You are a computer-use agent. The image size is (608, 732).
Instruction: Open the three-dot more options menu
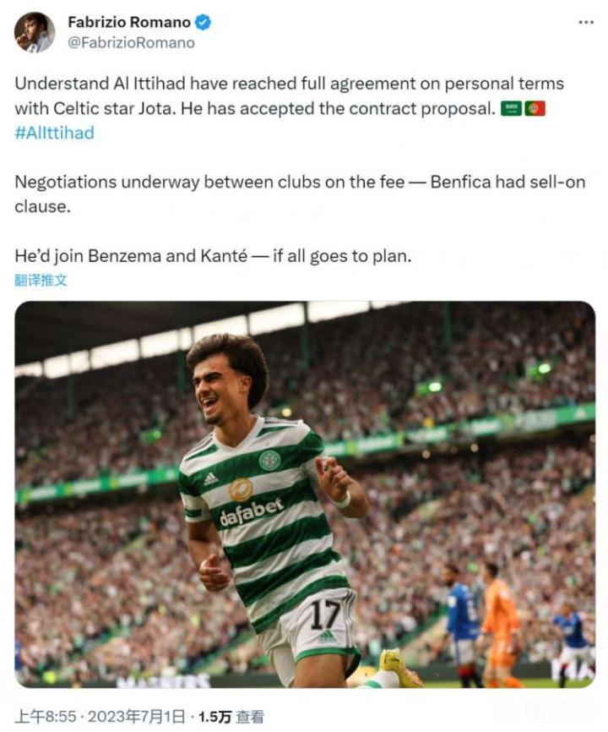586,22
